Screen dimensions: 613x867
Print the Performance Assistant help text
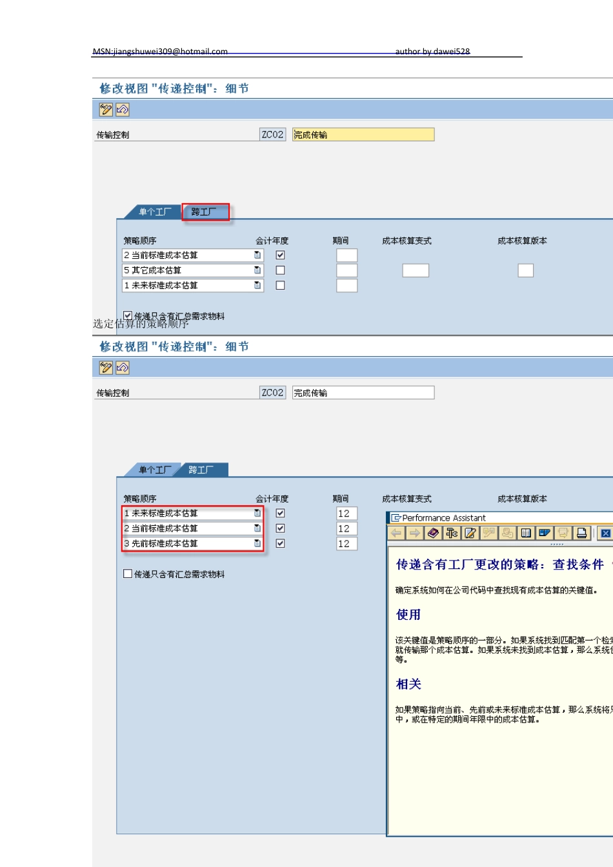[582, 533]
